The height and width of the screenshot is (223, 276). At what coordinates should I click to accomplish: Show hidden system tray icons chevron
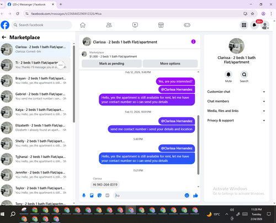pos(227,214)
